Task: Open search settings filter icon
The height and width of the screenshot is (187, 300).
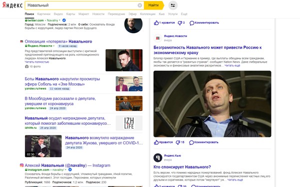Action: click(x=173, y=6)
